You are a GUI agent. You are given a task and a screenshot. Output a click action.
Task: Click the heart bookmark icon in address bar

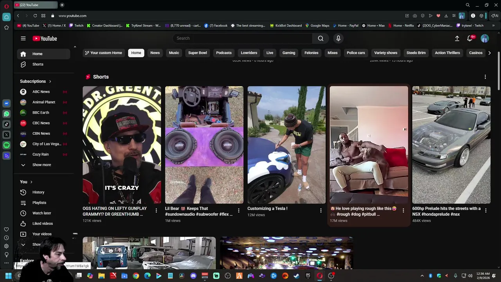point(438,16)
